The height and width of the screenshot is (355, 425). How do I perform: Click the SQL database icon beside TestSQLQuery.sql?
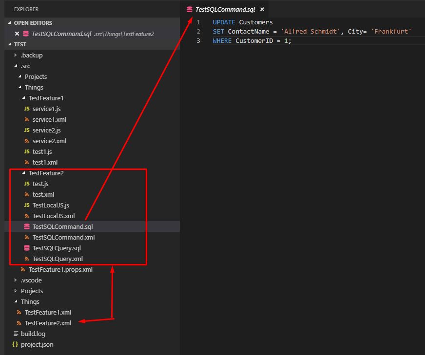(27, 248)
